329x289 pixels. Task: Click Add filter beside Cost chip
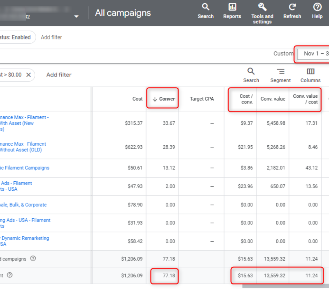tap(59, 75)
